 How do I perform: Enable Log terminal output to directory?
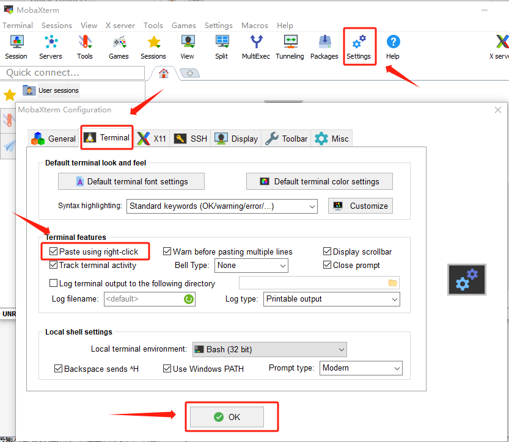coord(54,283)
